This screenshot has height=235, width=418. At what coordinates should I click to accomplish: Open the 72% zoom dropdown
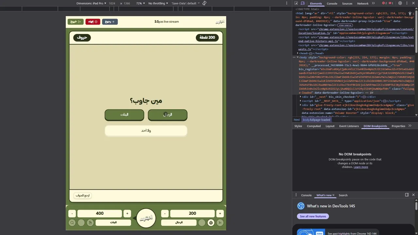click(x=140, y=3)
